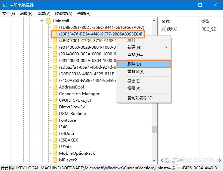This screenshot has width=223, height=171.
Task: Click the folder icon next to MobileOptionPack
Action: [x=55, y=153]
